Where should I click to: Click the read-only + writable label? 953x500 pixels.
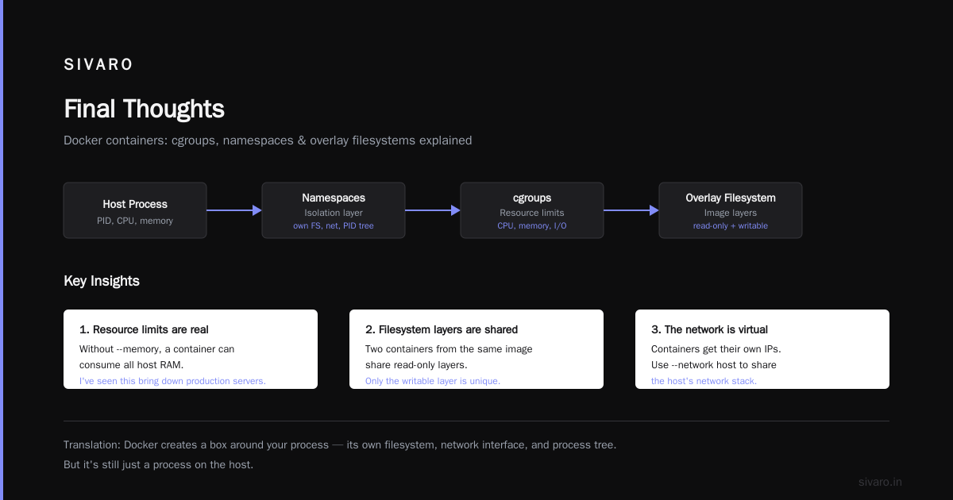pyautogui.click(x=731, y=226)
